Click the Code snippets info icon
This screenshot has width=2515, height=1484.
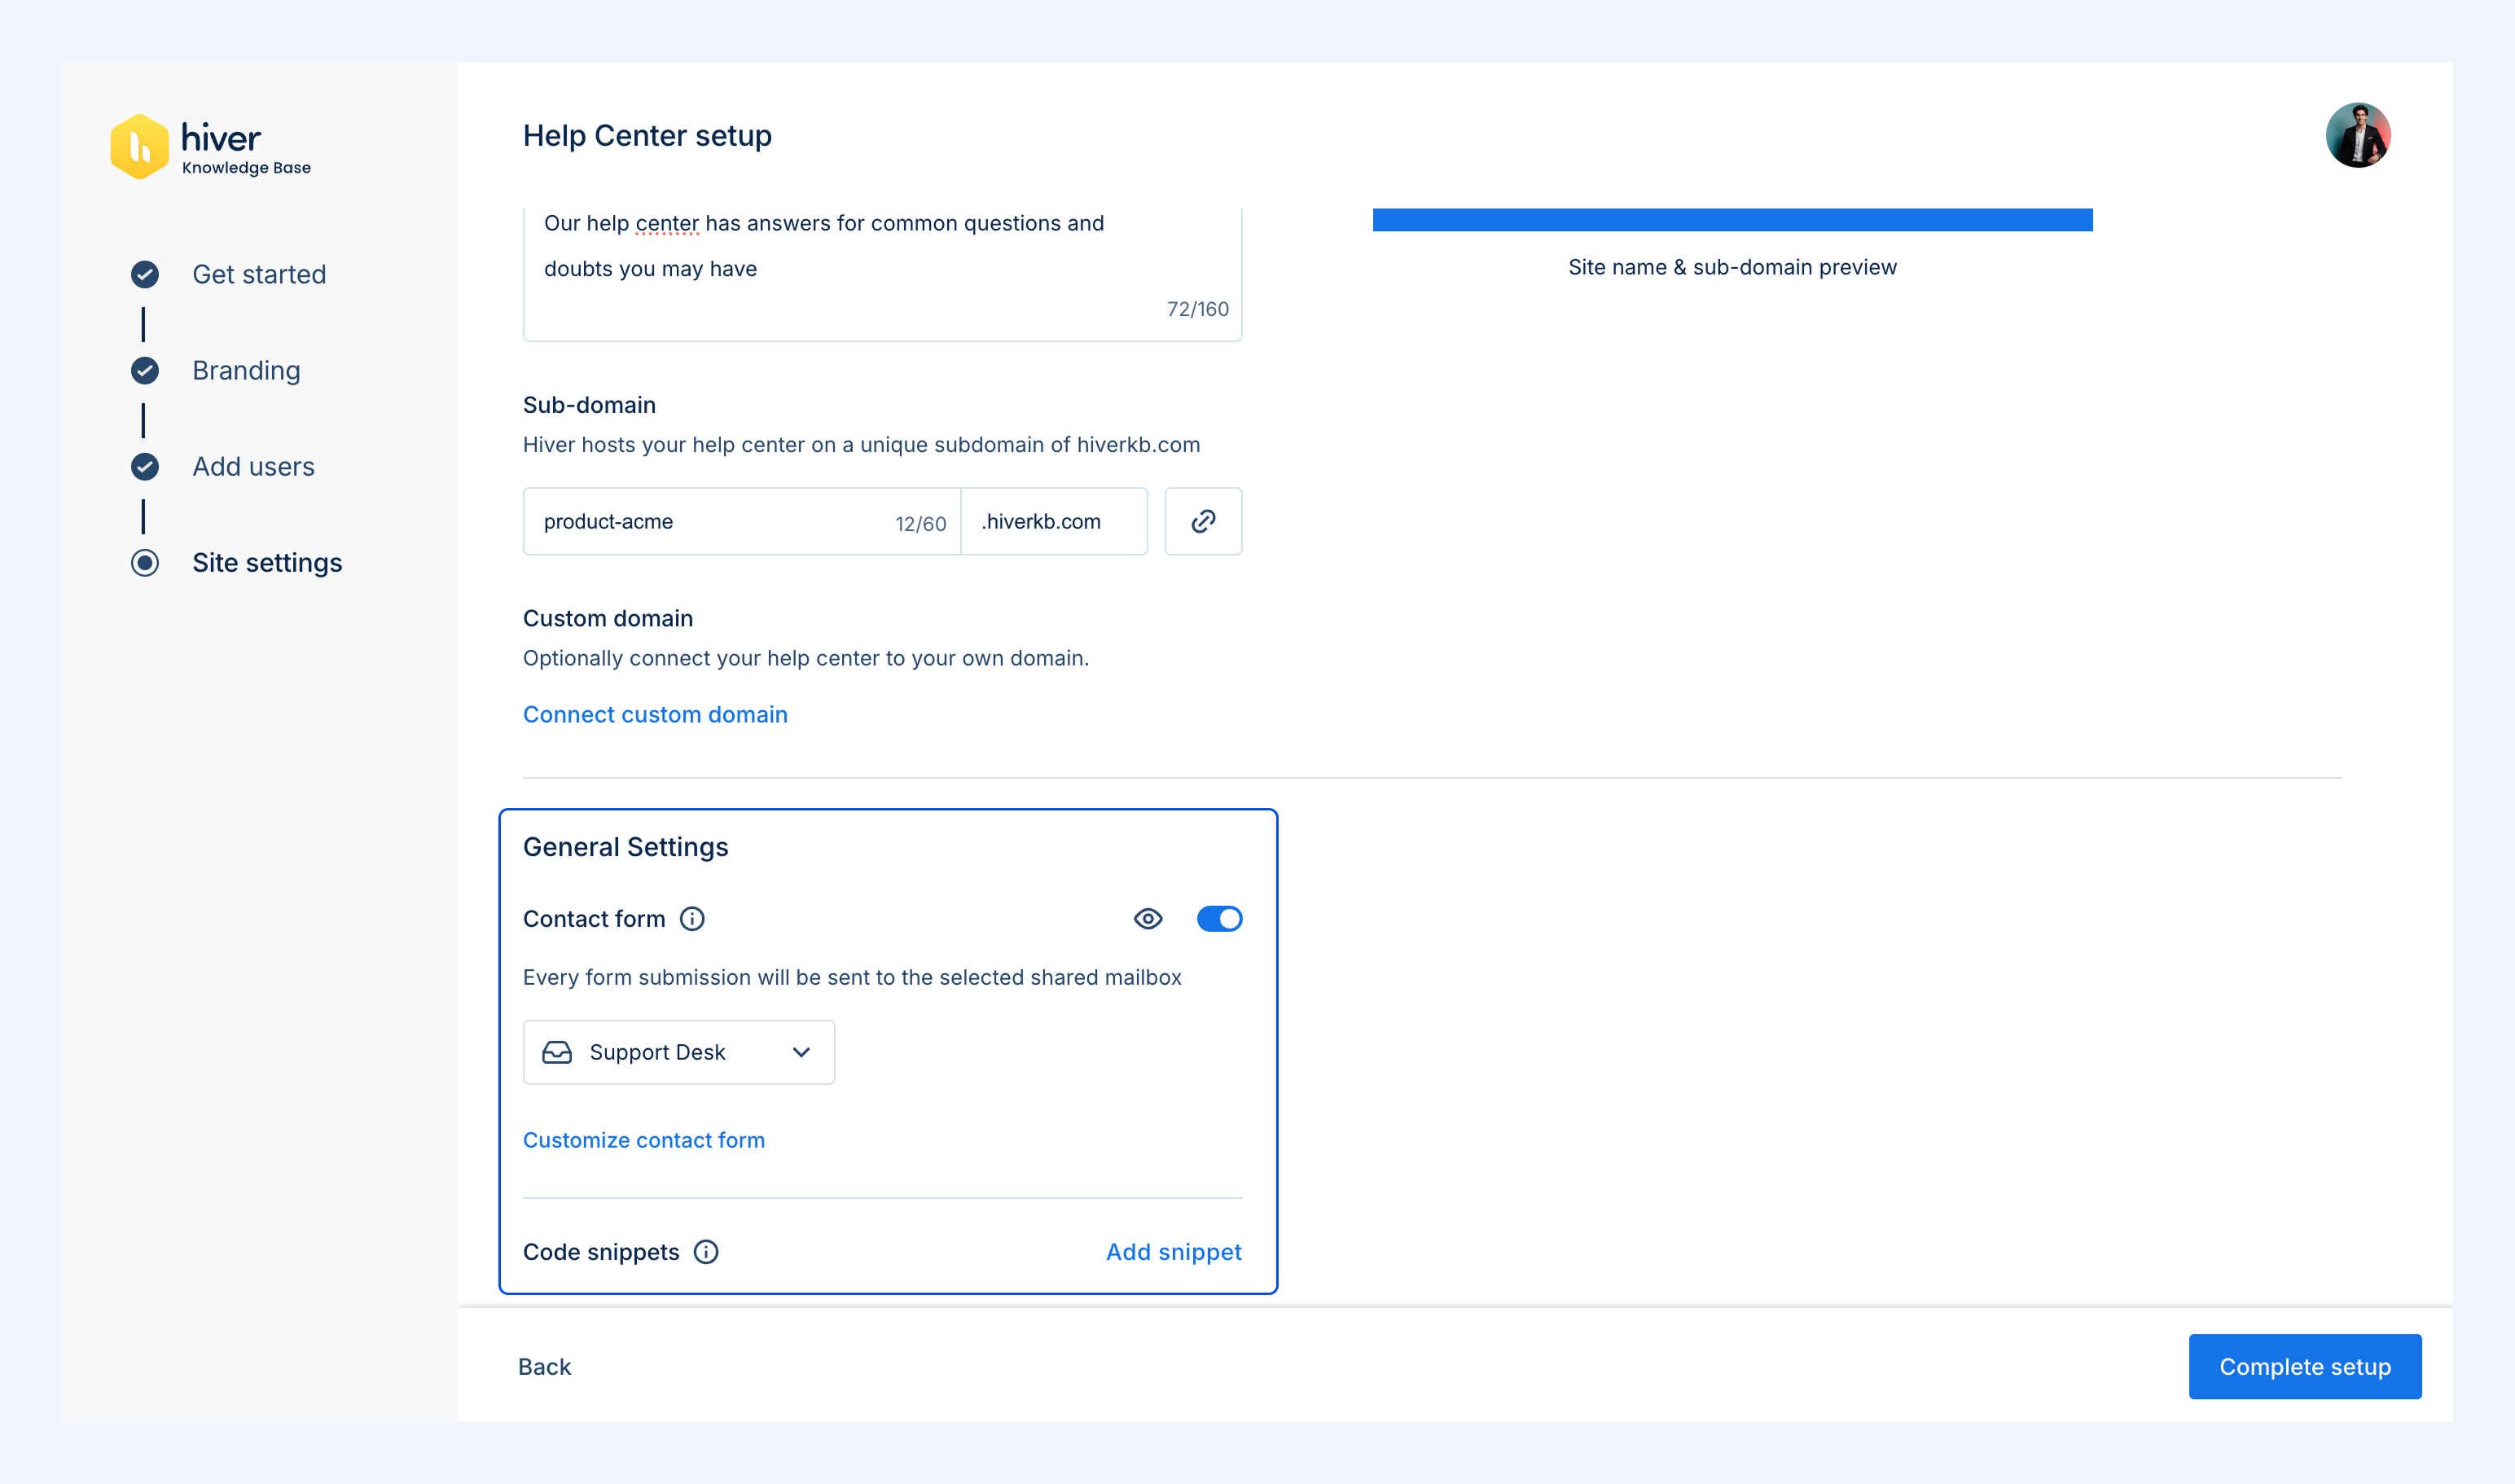click(706, 1252)
